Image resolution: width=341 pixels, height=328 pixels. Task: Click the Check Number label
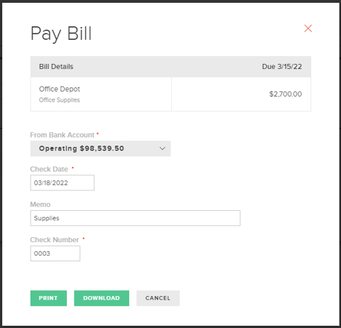[x=55, y=240]
